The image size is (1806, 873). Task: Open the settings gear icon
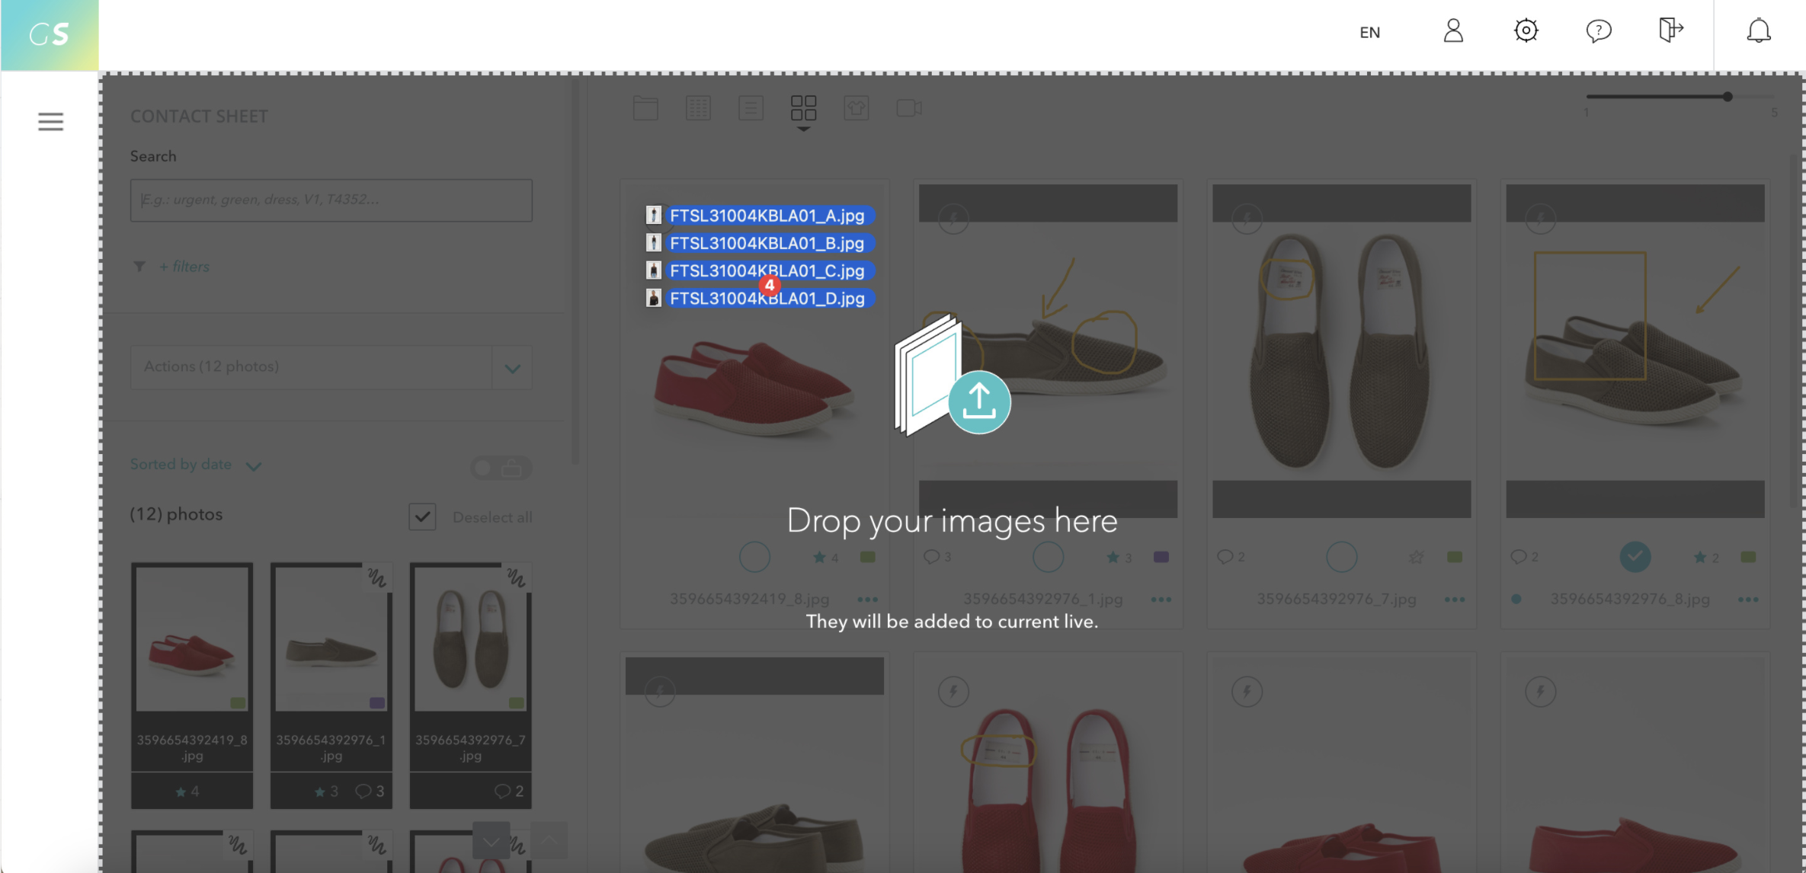tap(1526, 31)
